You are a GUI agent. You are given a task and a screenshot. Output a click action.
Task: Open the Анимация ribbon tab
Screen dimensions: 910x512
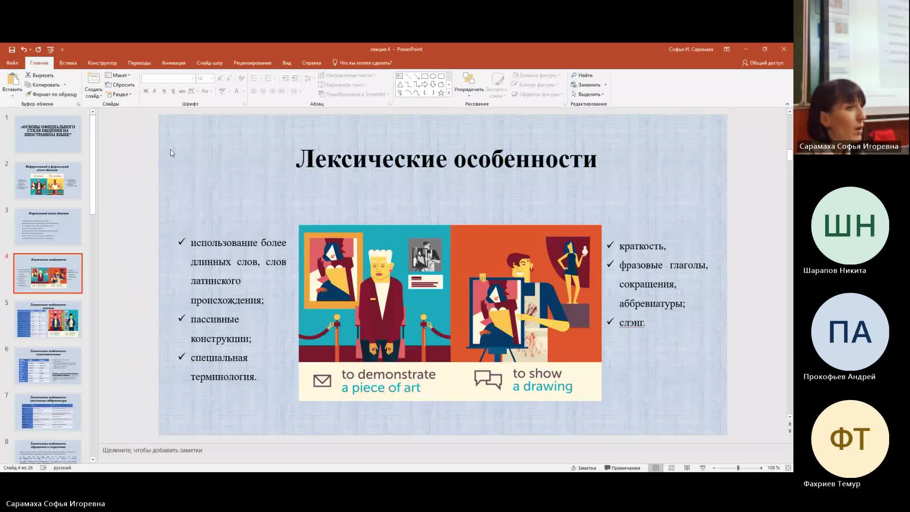tap(173, 63)
